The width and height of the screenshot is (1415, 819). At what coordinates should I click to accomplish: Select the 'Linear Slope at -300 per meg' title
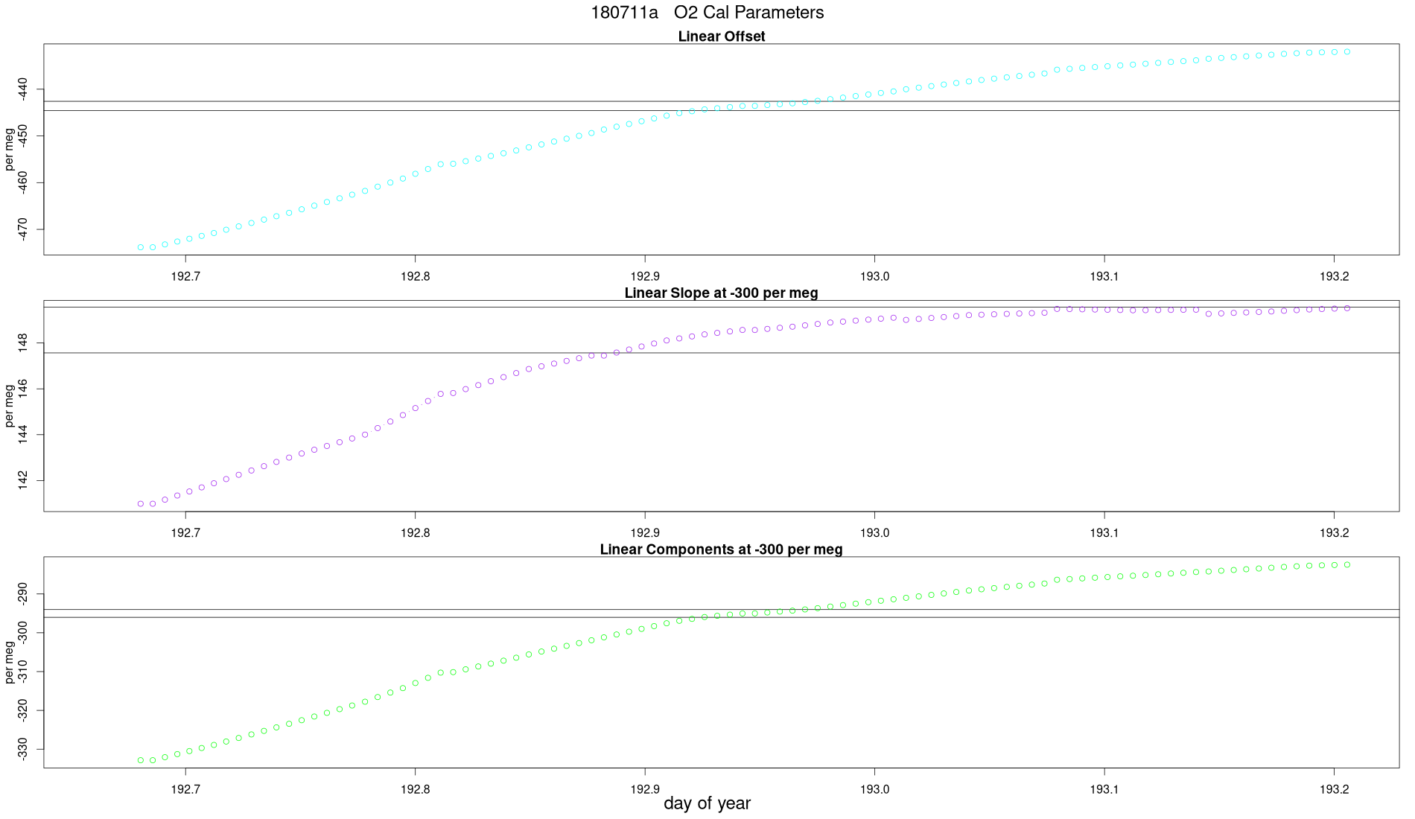click(721, 293)
